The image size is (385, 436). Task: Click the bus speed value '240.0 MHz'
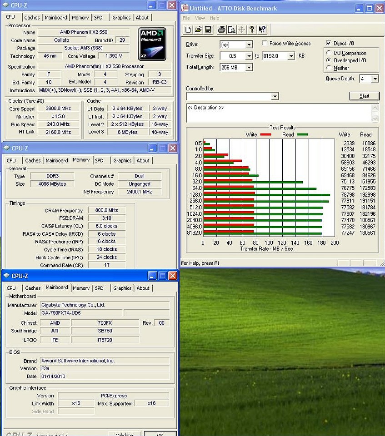pyautogui.click(x=59, y=124)
